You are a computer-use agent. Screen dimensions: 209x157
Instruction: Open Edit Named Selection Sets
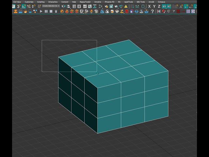click(39, 6)
